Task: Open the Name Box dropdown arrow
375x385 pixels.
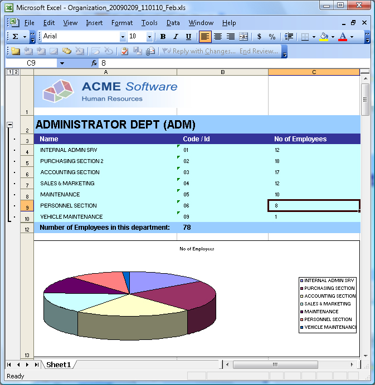Action: [x=62, y=63]
